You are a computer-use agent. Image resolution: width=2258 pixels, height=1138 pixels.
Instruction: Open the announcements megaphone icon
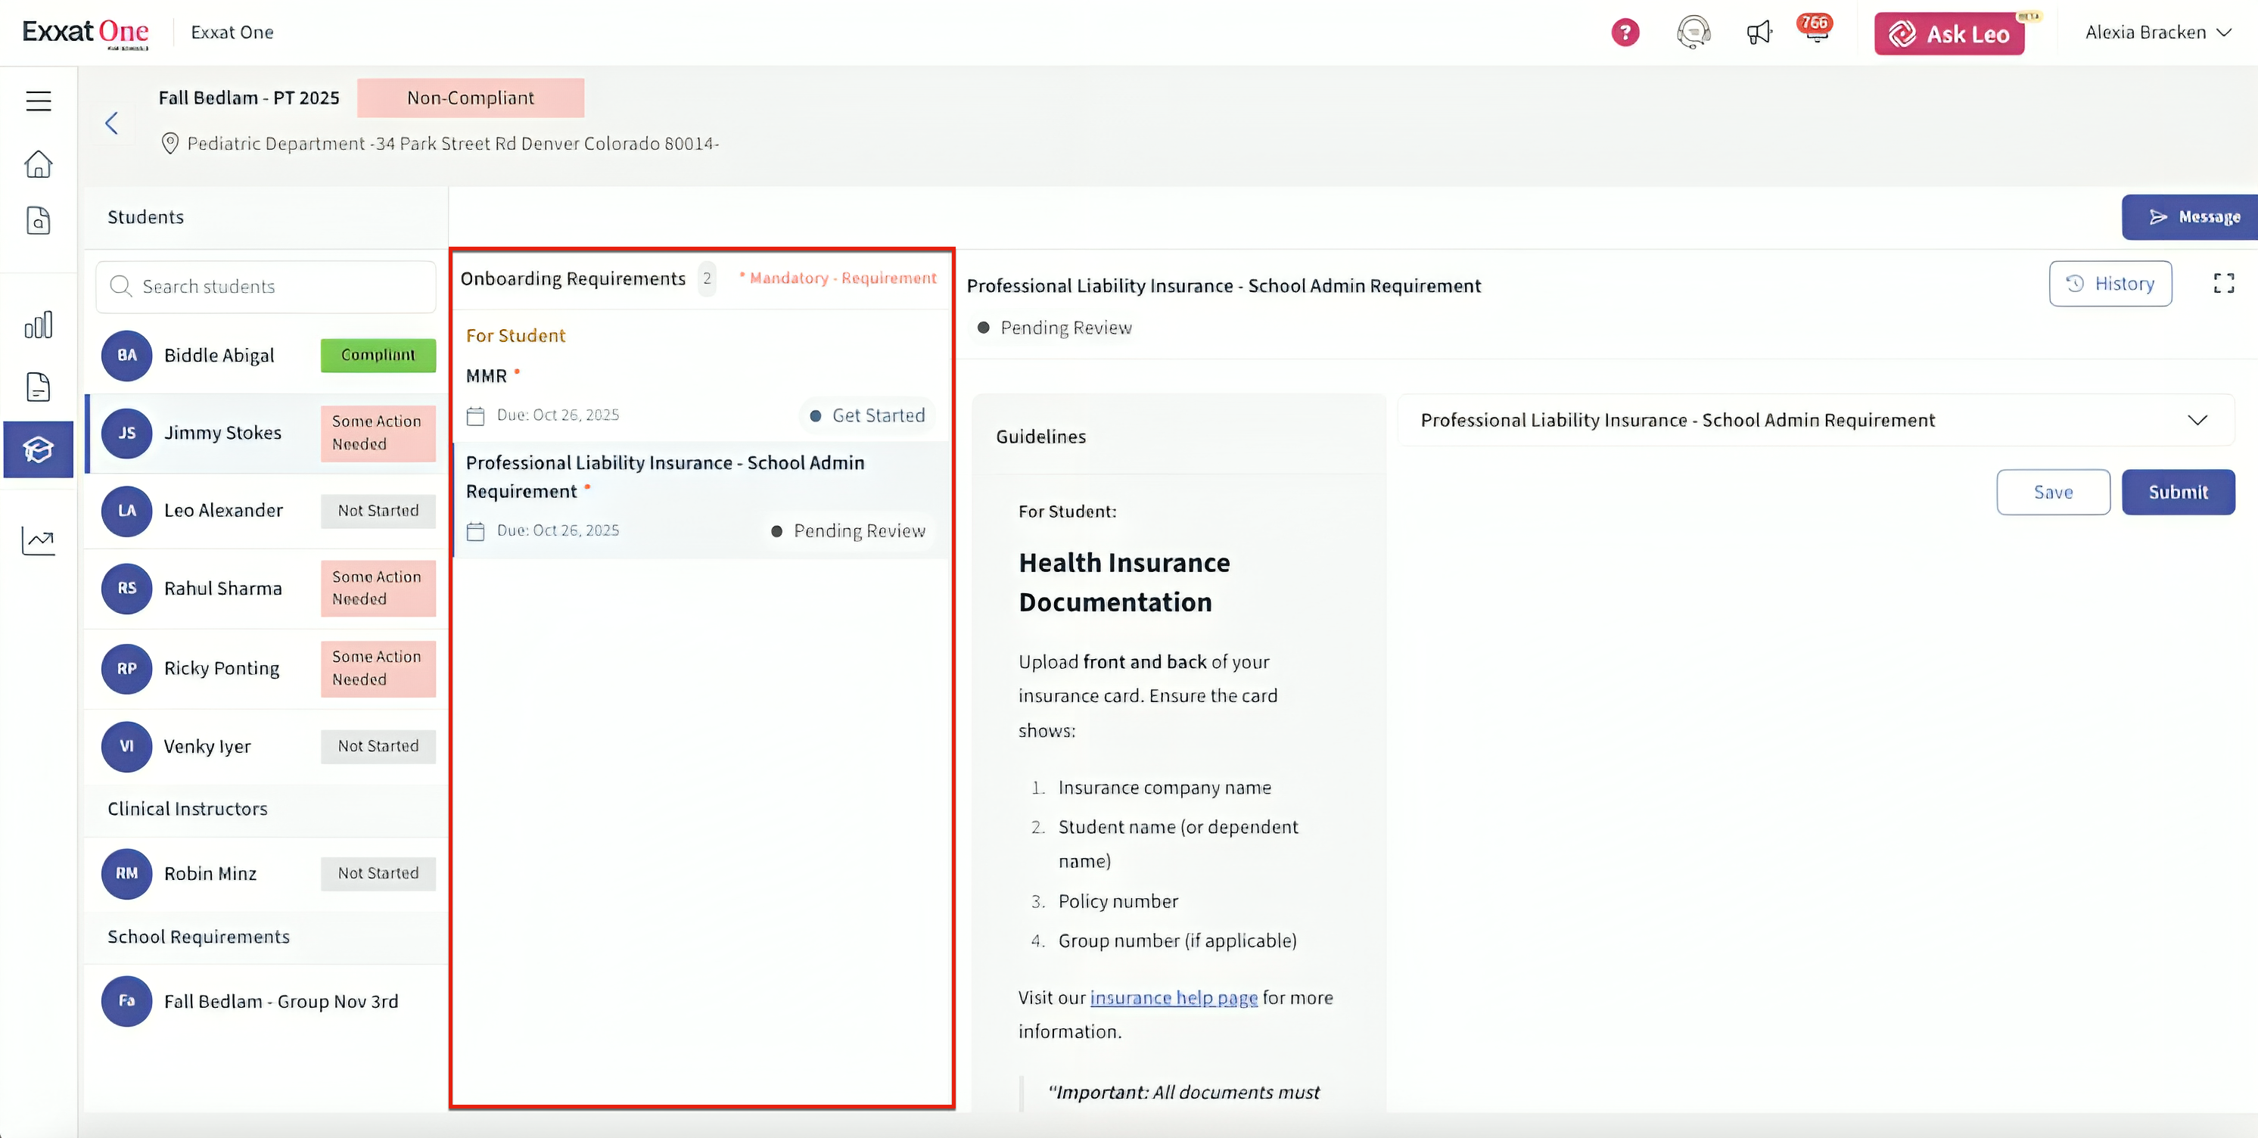pyautogui.click(x=1759, y=33)
